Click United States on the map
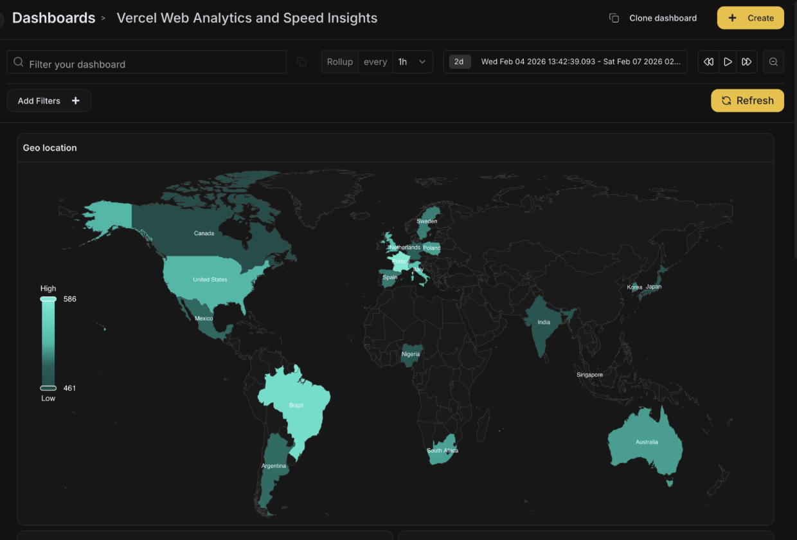This screenshot has height=540, width=797. click(x=210, y=280)
